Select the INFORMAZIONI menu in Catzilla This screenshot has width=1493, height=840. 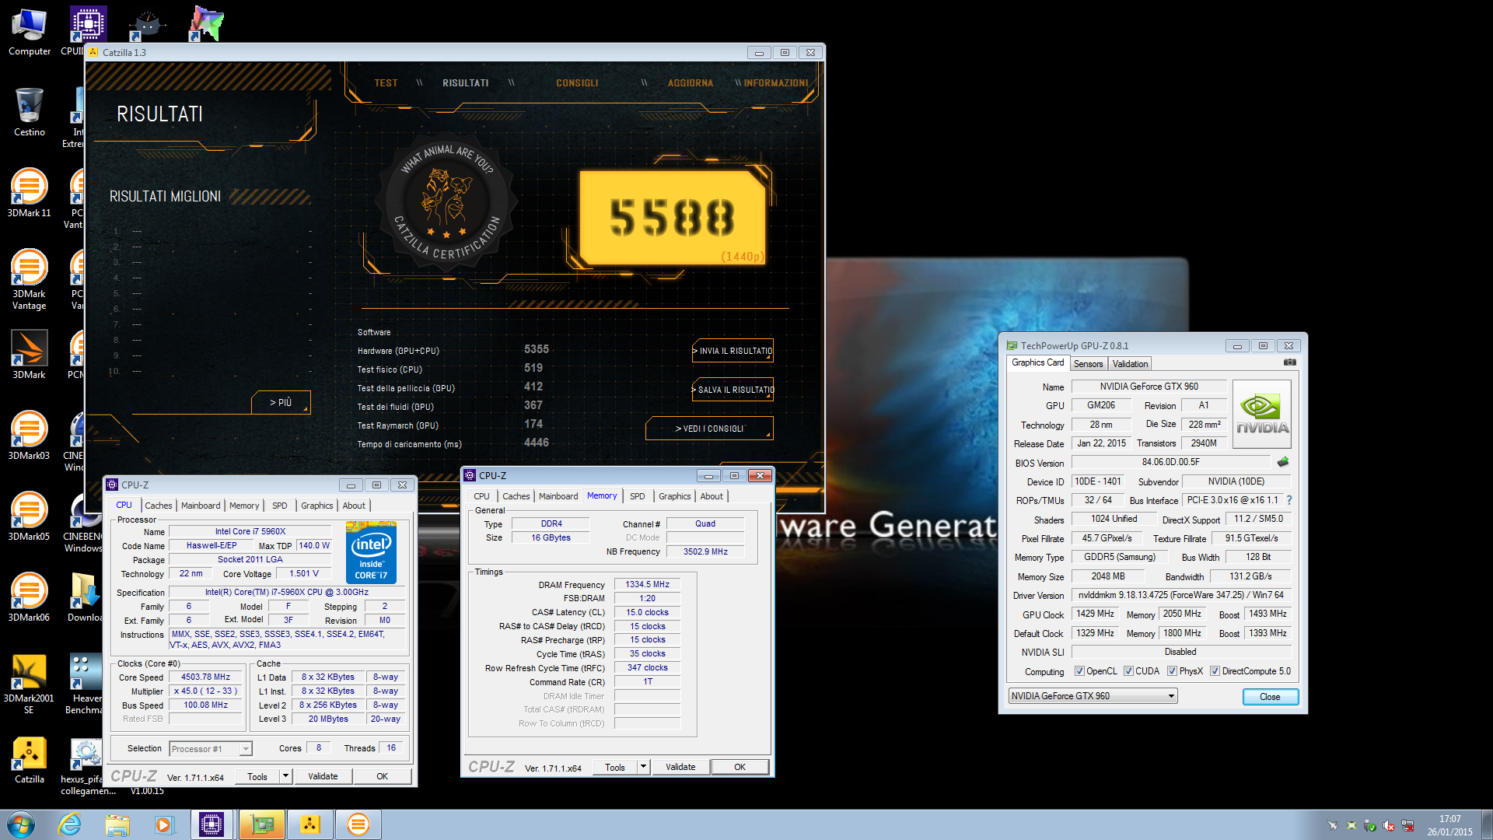(775, 83)
